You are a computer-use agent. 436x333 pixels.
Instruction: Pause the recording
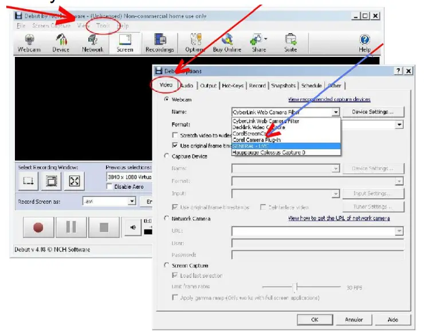71,227
